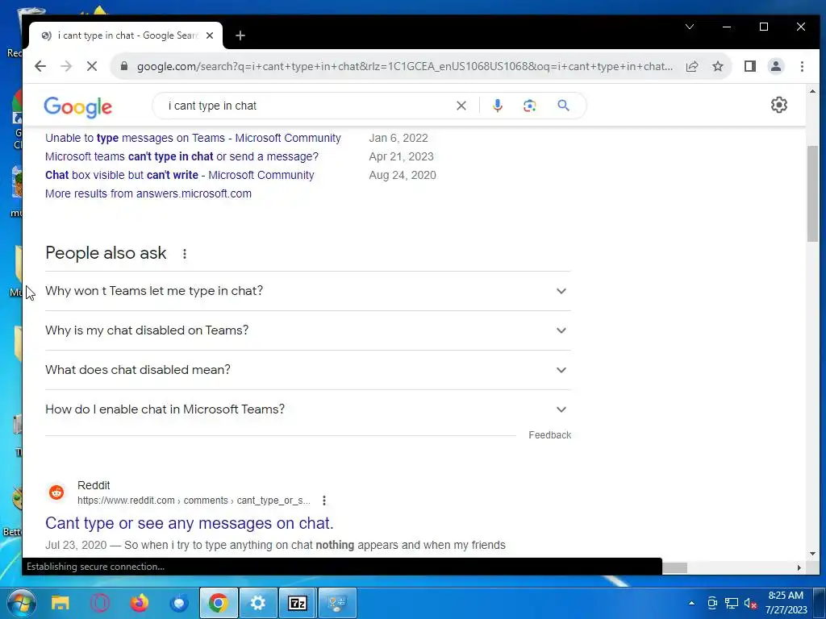Screen dimensions: 826x619
Task: Open 'Unable to type messages on Teams' link
Action: [193, 138]
